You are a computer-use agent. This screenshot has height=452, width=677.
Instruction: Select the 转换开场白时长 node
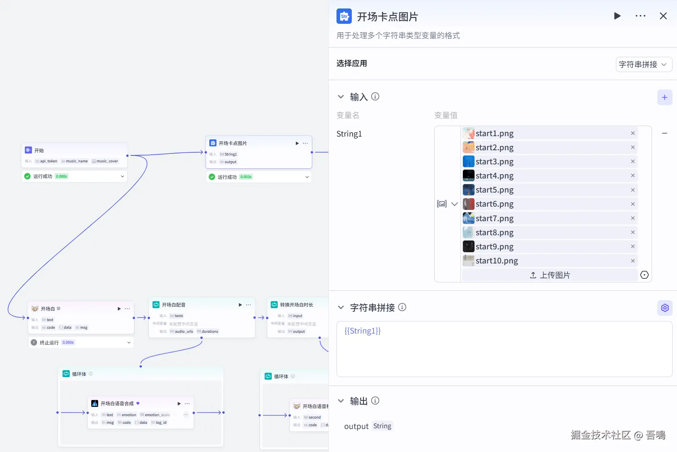point(298,317)
